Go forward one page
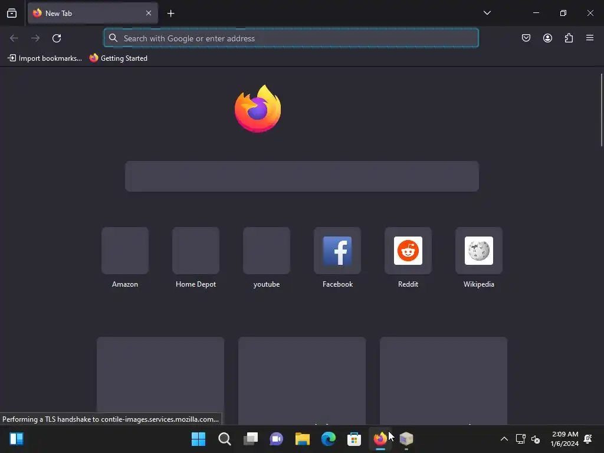This screenshot has width=604, height=453. click(x=35, y=38)
